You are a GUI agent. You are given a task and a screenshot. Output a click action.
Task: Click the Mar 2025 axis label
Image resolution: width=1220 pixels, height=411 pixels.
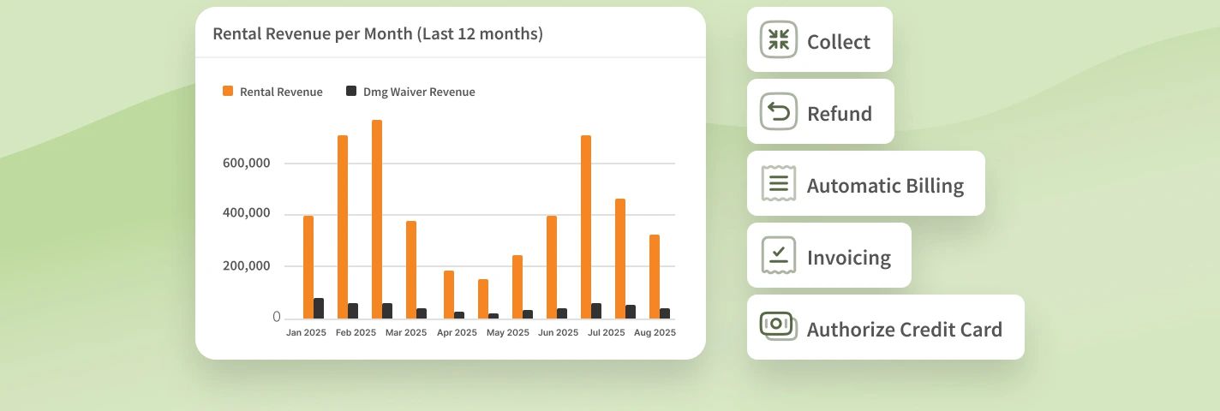[406, 332]
